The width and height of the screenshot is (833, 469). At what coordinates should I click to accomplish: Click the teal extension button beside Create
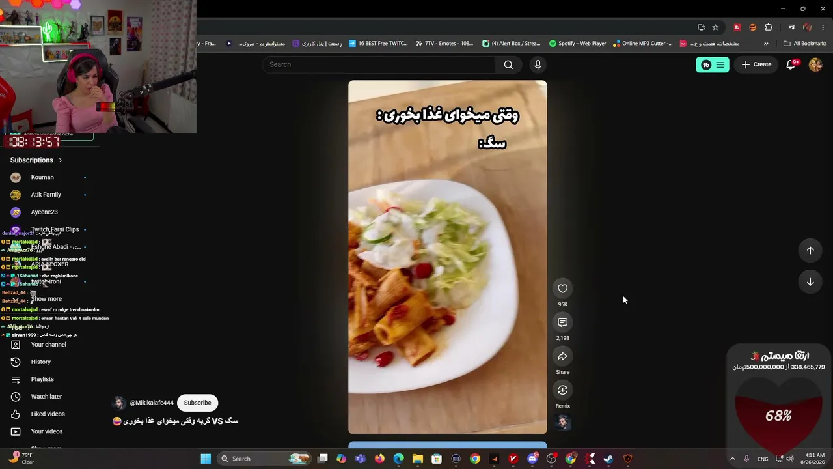tap(713, 64)
